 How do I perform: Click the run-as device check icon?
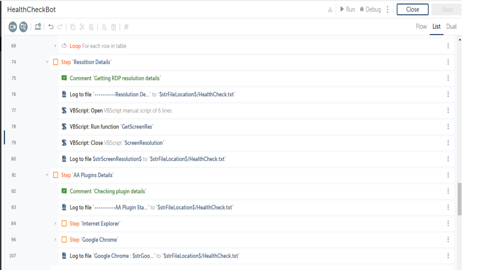click(x=38, y=27)
